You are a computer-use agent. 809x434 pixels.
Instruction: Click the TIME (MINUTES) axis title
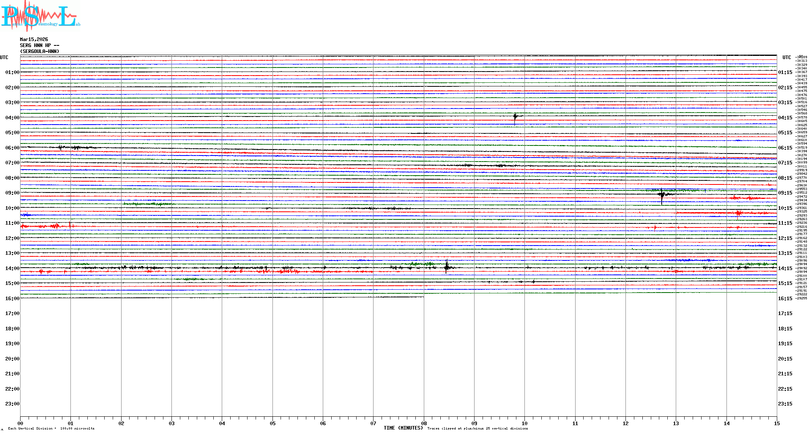click(403, 428)
